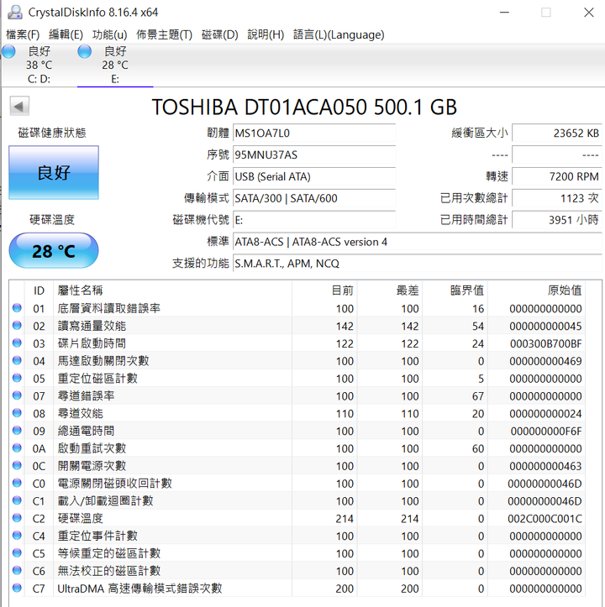The height and width of the screenshot is (607, 605).
Task: Click the 良好 disk health status button
Action: (x=54, y=173)
